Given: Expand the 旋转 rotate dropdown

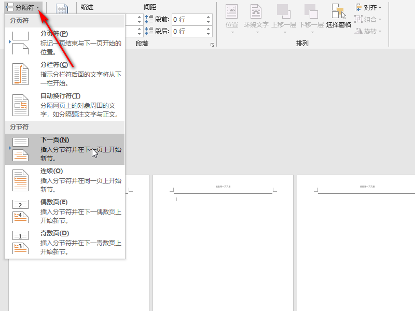Looking at the screenshot, I should point(369,31).
